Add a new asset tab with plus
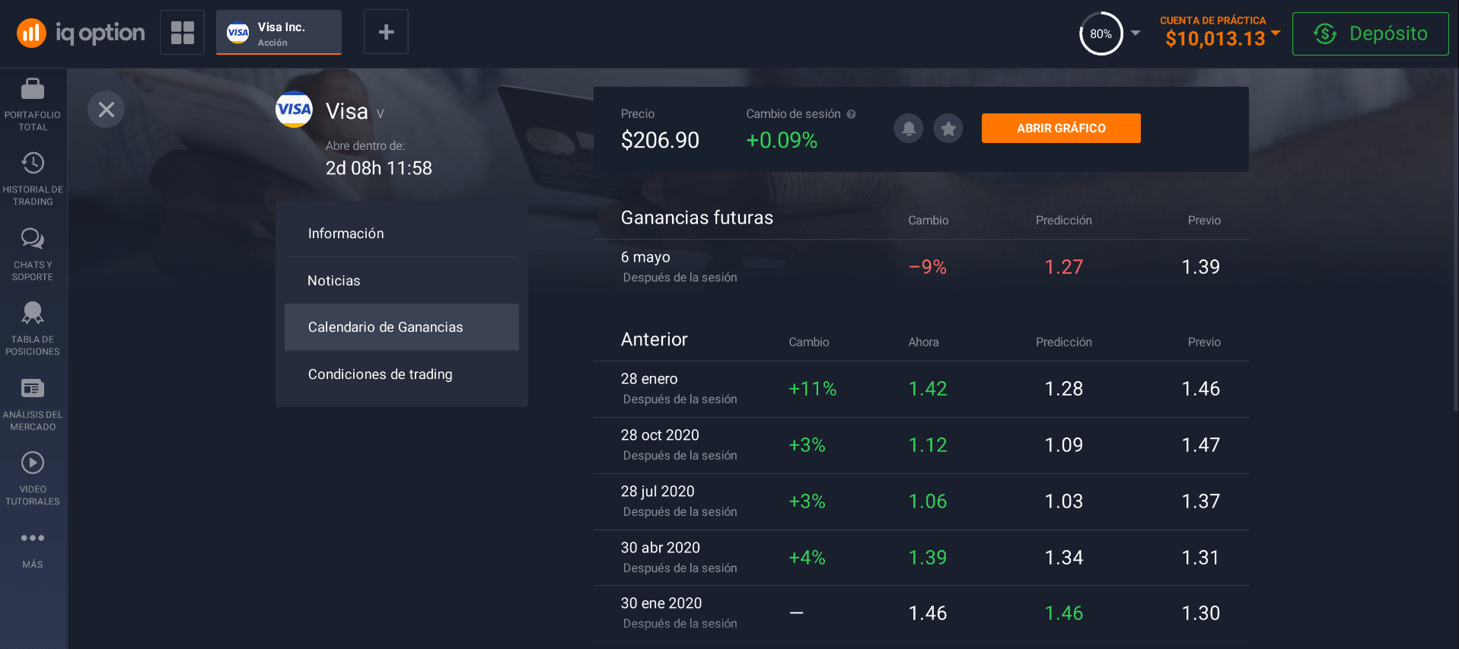 tap(386, 32)
